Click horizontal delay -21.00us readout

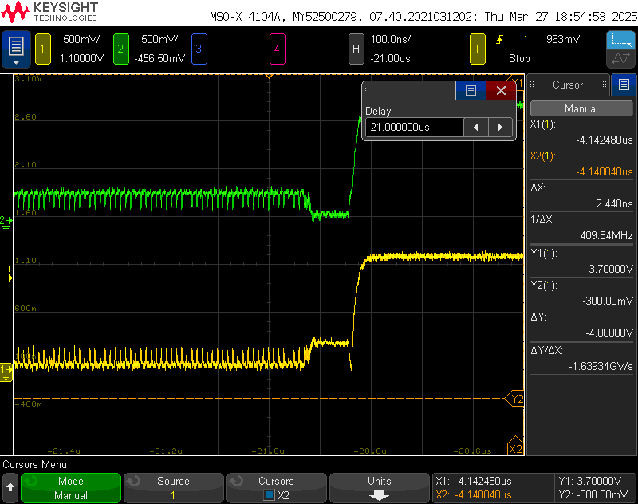click(x=390, y=58)
